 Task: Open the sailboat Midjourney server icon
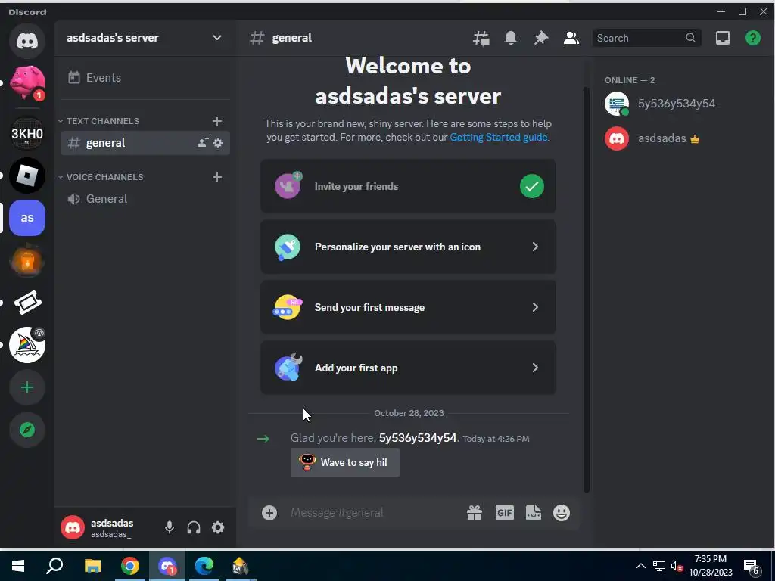coord(27,345)
